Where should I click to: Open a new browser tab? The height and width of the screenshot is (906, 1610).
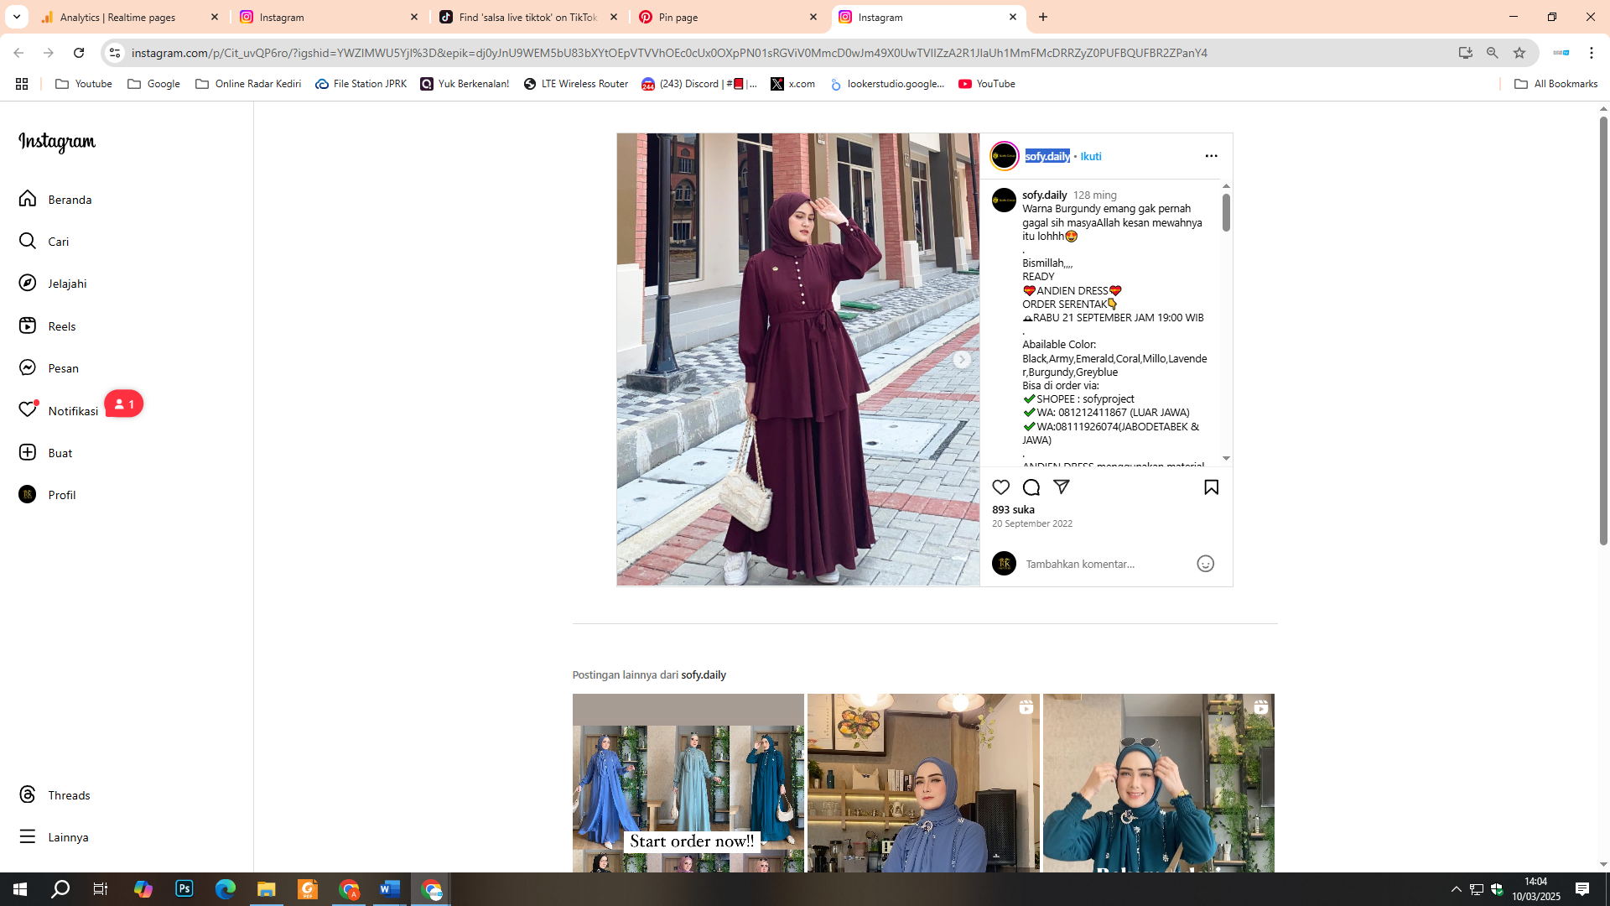pyautogui.click(x=1043, y=17)
